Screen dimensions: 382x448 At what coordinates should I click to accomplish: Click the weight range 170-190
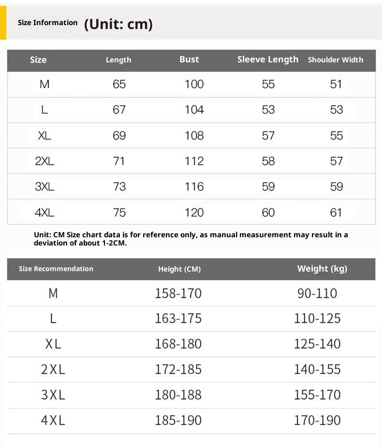pos(317,420)
